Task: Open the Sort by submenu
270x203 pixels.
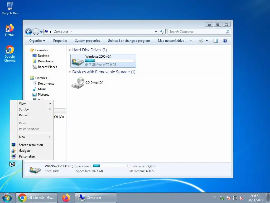Action: tap(32, 109)
